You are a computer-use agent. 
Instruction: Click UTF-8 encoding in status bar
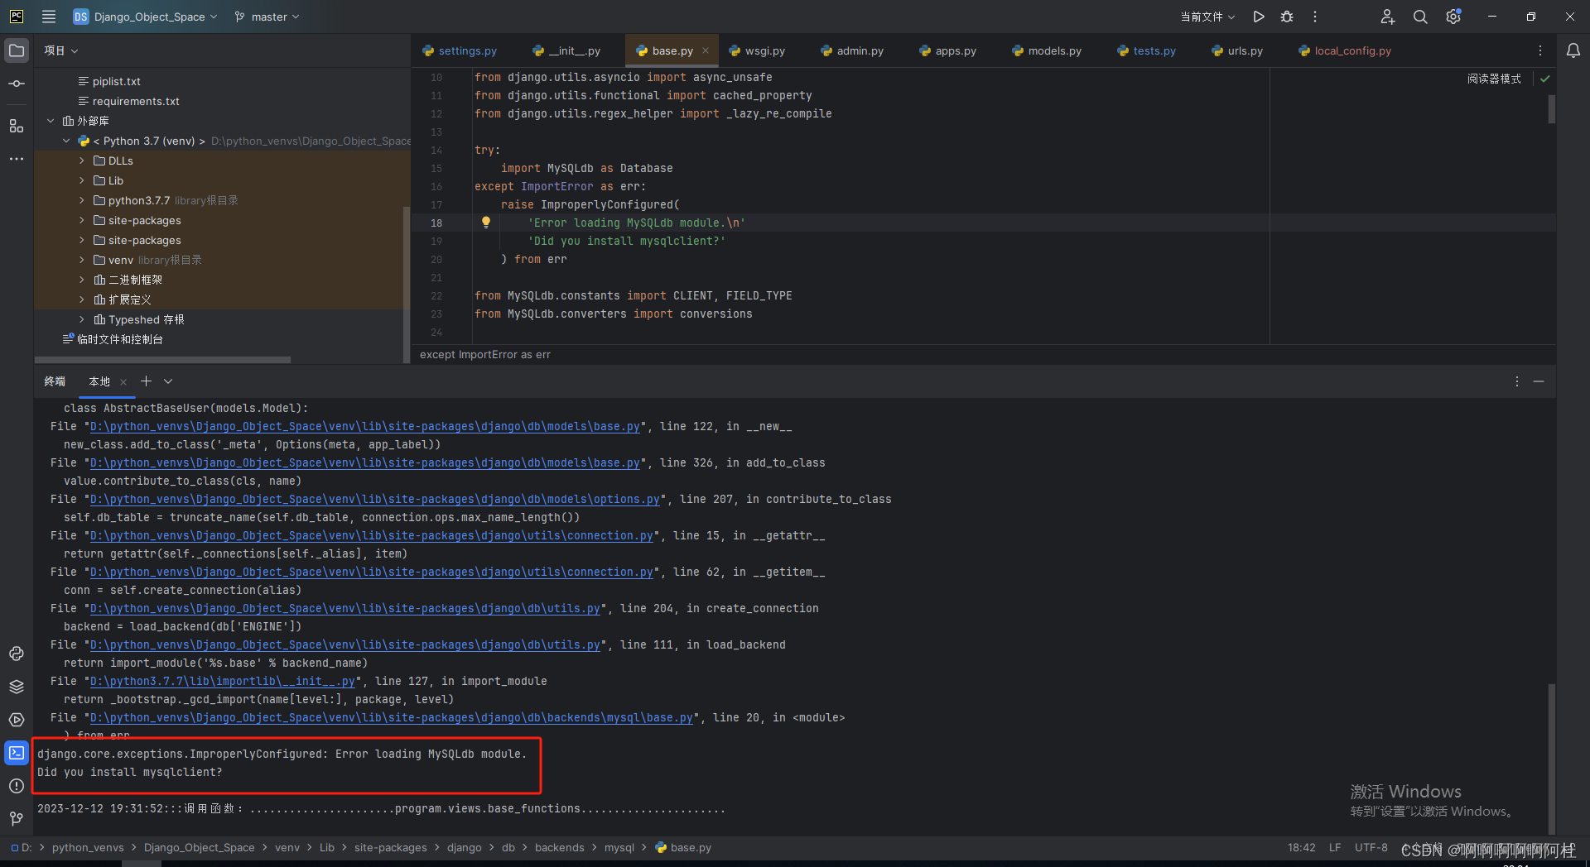(x=1371, y=847)
